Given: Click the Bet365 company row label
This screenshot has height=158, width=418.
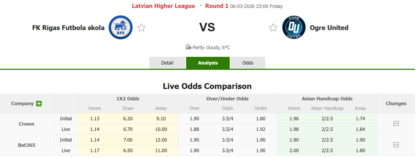Looking at the screenshot, I should click(x=27, y=145).
